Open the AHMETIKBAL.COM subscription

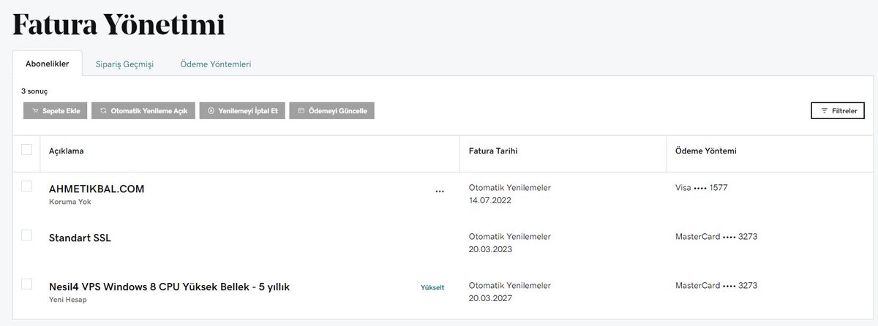tap(97, 189)
